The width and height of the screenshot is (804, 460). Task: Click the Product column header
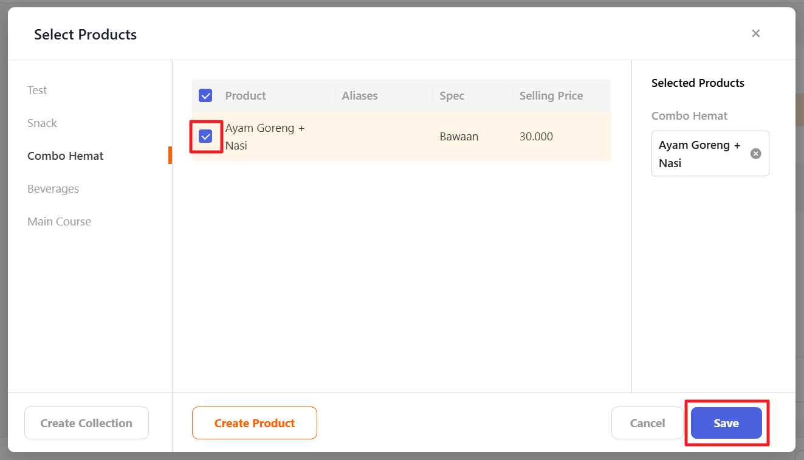pyautogui.click(x=246, y=95)
